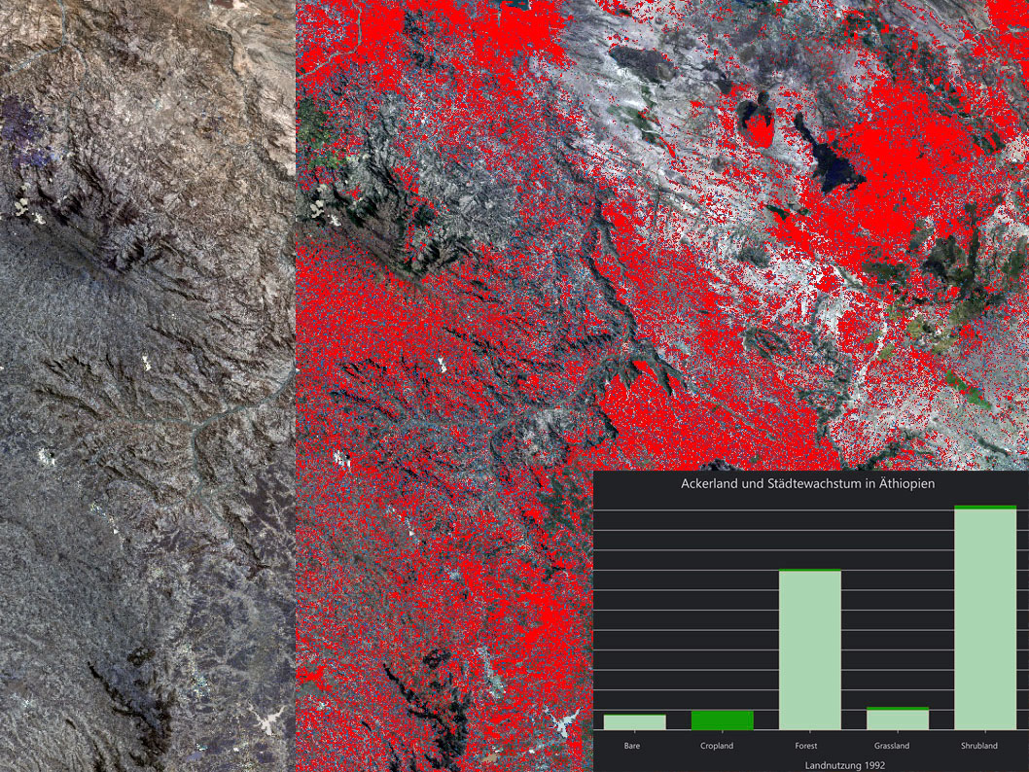The image size is (1029, 772).
Task: Click the 'Grassland' axis label
Action: coord(892,746)
